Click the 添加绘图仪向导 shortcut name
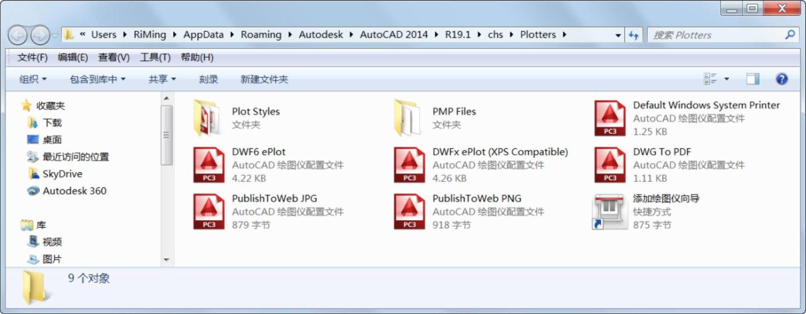 click(x=666, y=198)
